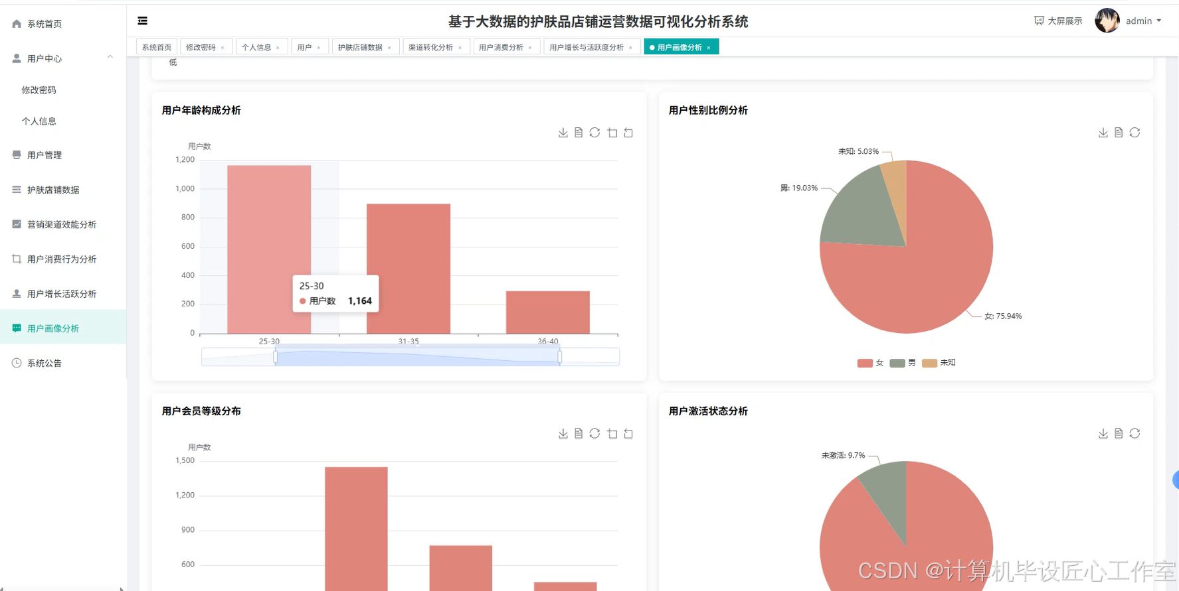Click the right data zoom slider handle
The image size is (1179, 591).
(x=560, y=357)
